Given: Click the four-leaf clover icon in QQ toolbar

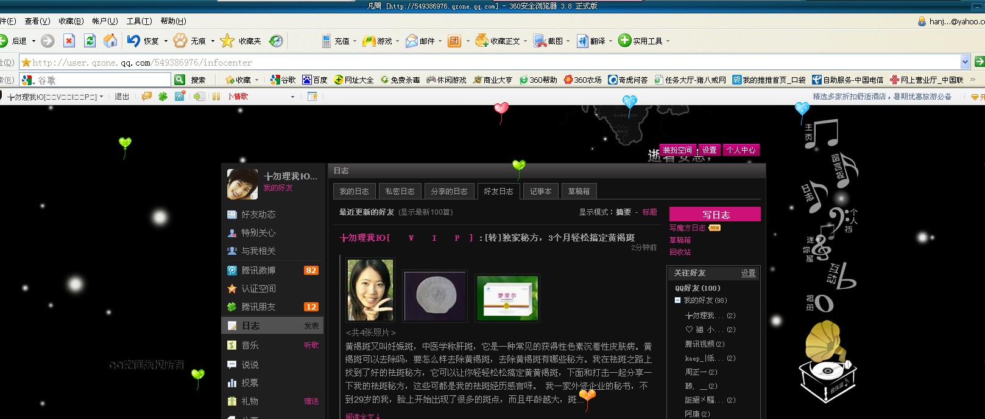Looking at the screenshot, I should 163,96.
